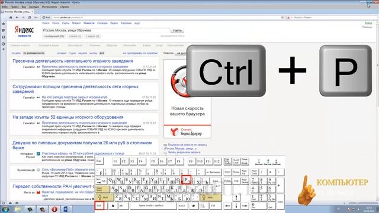Open the Видео Yandex service link
Screen dimensions: 379x213
point(114,23)
